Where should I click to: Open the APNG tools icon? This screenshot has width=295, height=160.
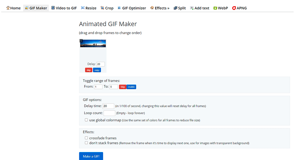(234, 8)
